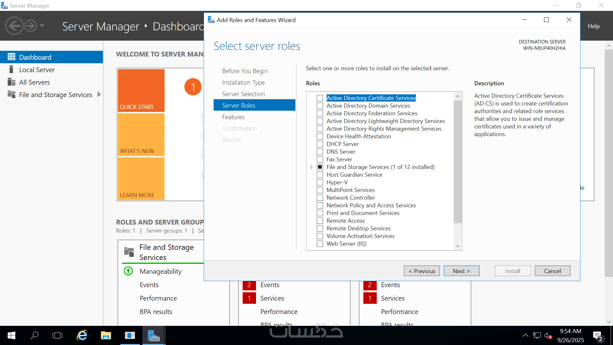Screen dimensions: 613x345
Task: Go to Features wizard step
Action: (233, 117)
